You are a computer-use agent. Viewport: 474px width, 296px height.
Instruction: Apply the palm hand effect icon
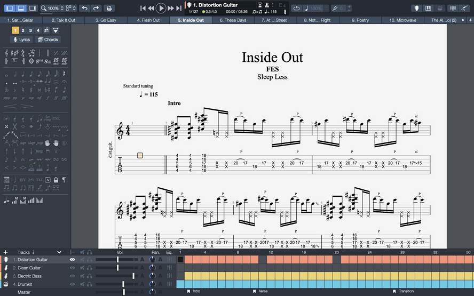click(48, 143)
